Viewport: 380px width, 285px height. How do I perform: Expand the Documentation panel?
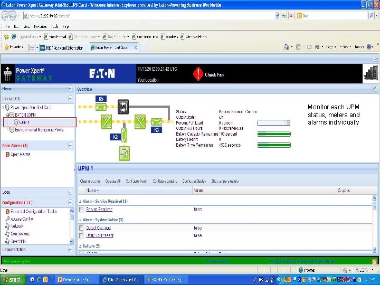70,250
